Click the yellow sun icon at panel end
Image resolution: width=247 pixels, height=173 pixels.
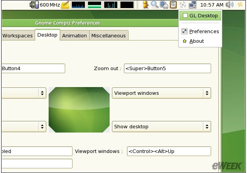point(240,5)
